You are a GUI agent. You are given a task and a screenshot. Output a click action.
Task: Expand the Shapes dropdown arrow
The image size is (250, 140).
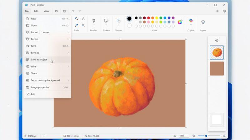[x=118, y=25]
